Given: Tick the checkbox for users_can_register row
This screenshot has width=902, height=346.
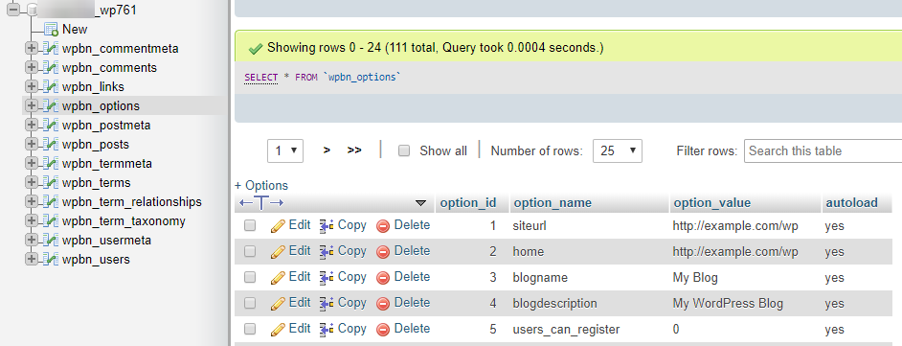Looking at the screenshot, I should pos(250,329).
